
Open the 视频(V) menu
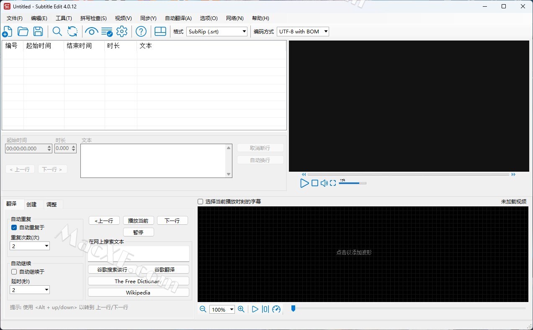(x=124, y=18)
